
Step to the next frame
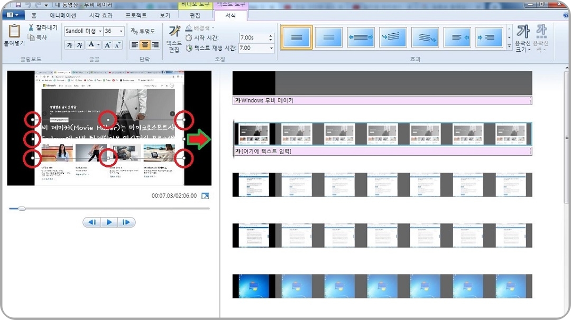pyautogui.click(x=126, y=222)
